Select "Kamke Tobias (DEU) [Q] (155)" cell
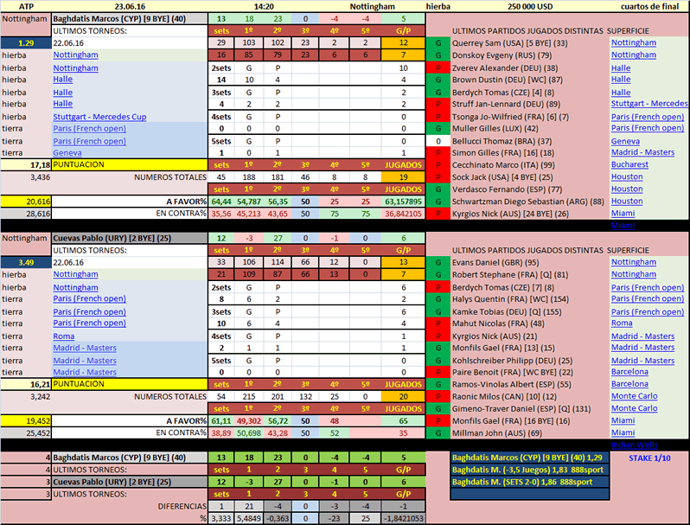 click(x=530, y=311)
